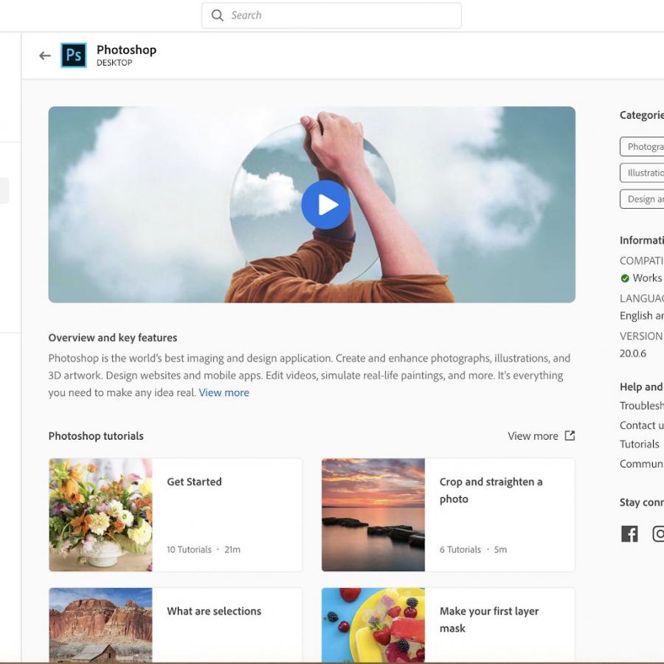
Task: Click the Instagram icon under Stay connected
Action: (x=658, y=533)
